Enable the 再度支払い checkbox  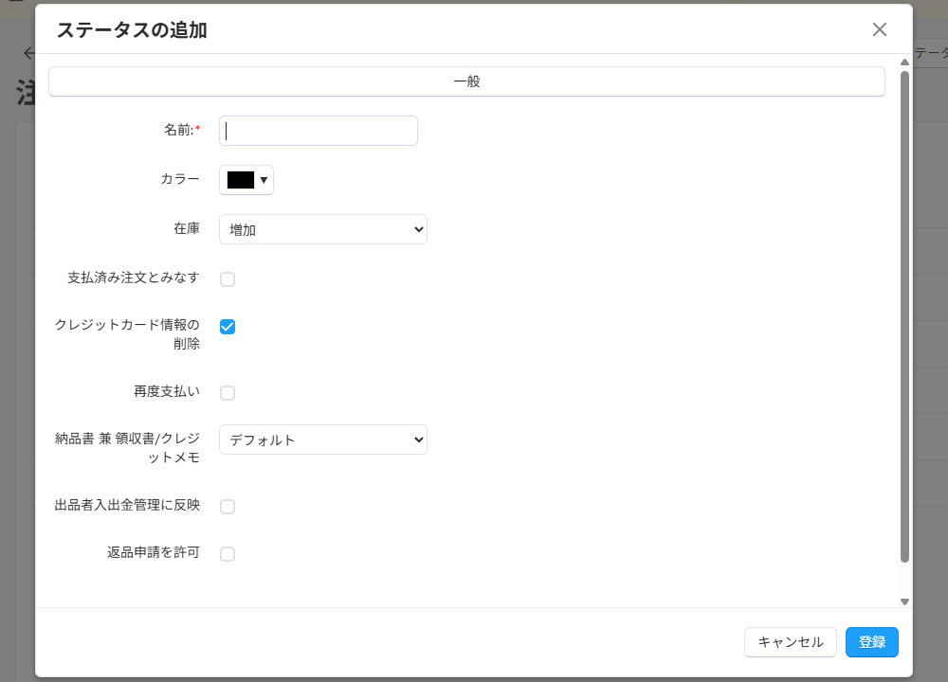click(x=228, y=392)
